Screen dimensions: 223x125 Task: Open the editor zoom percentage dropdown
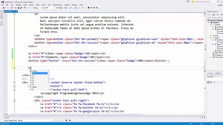[7, 114]
